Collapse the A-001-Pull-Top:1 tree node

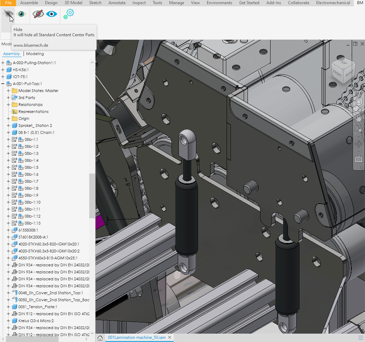(x=3, y=84)
